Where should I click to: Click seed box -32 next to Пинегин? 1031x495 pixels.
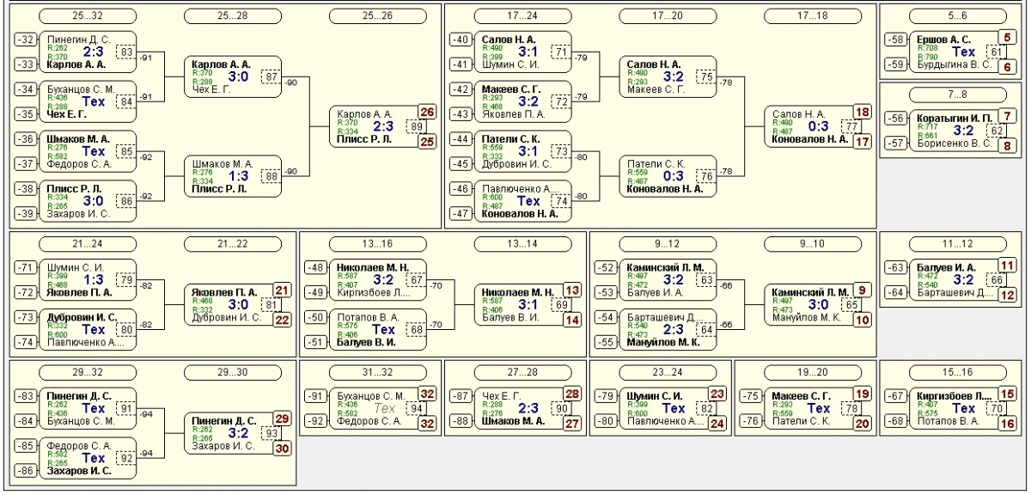point(27,40)
